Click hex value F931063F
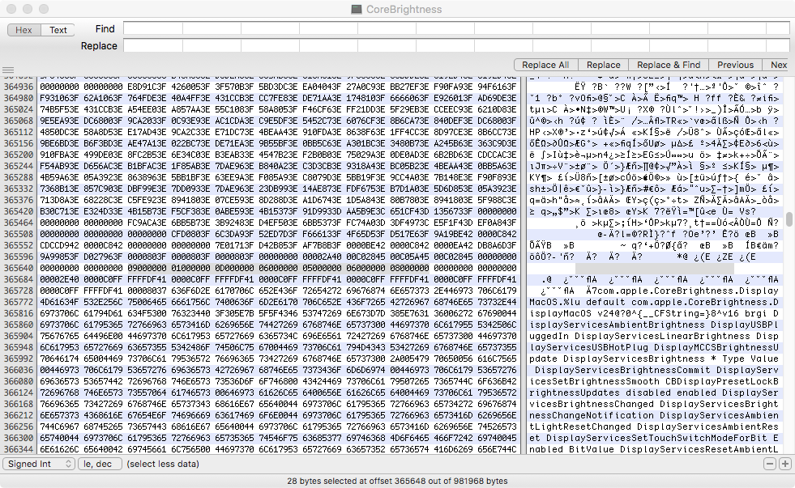Screen dimensions: 795x488 (x=59, y=98)
